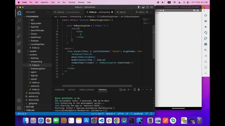Viewport: 225px width, 126px height.
Task: Open the Run and Debug view
Action: (19, 36)
